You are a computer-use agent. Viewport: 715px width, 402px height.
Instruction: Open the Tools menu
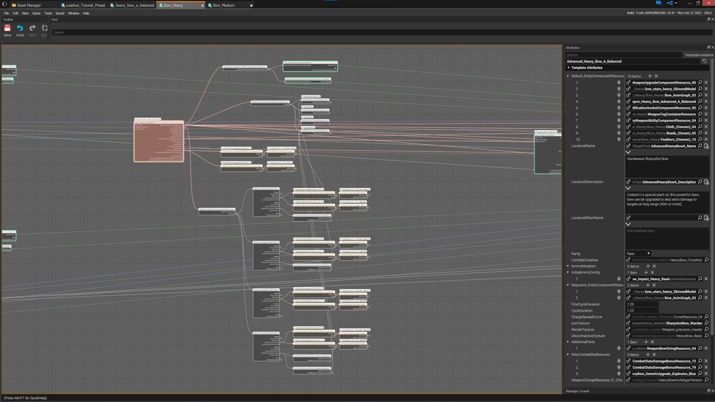(x=48, y=13)
